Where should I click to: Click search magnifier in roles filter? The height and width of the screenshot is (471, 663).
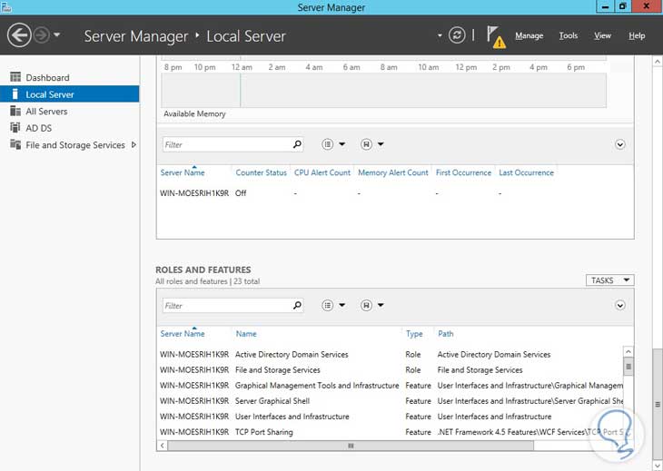point(297,306)
